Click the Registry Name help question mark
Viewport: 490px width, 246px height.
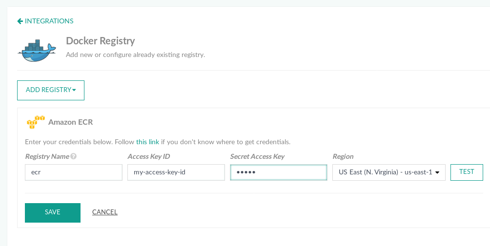click(74, 157)
